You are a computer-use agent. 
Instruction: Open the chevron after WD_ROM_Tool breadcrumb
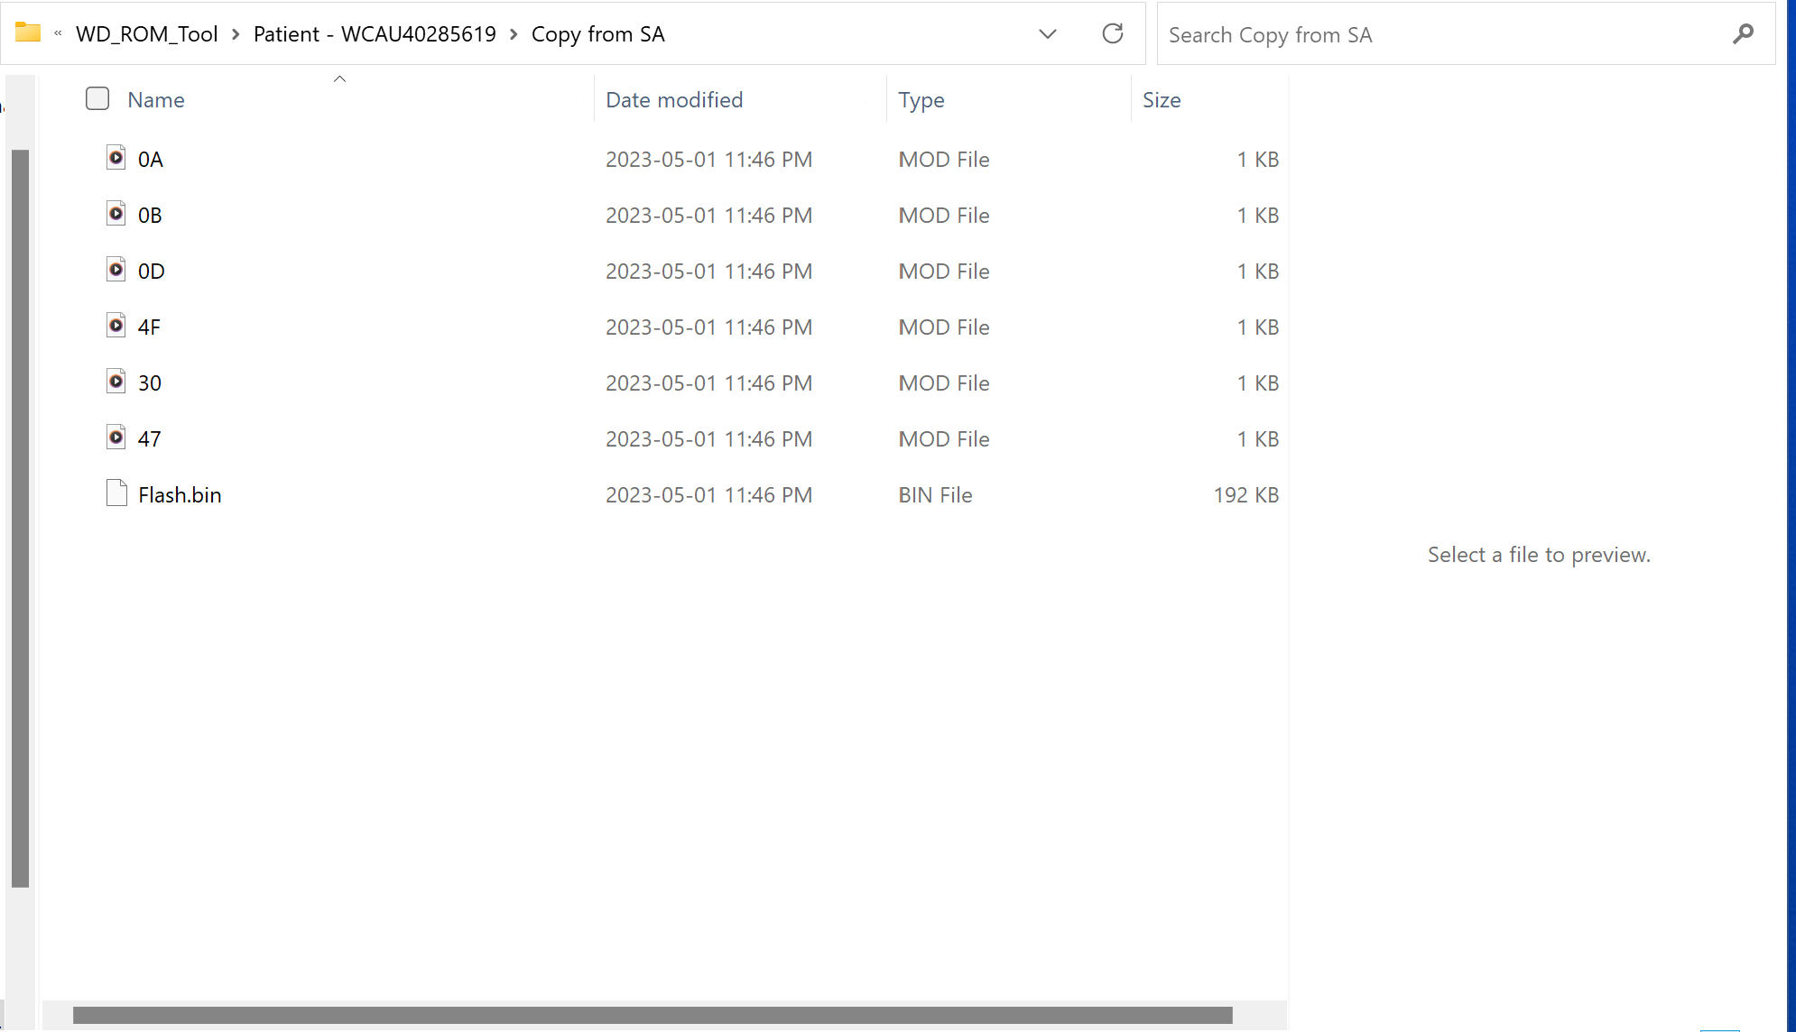(x=236, y=34)
